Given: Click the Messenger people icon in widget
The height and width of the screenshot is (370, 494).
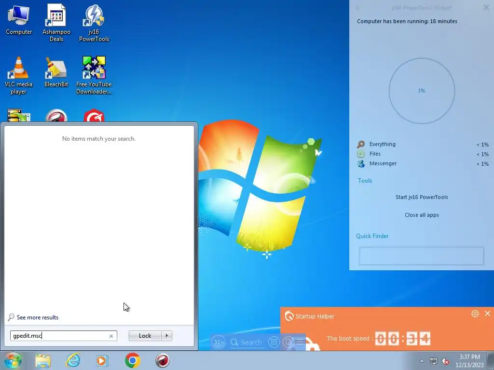Looking at the screenshot, I should click(x=361, y=164).
